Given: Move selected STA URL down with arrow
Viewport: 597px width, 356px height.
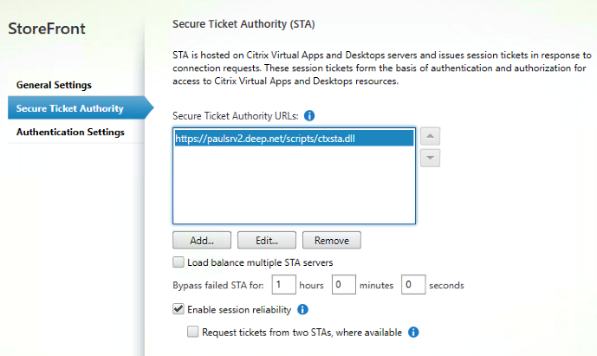Looking at the screenshot, I should pos(431,158).
